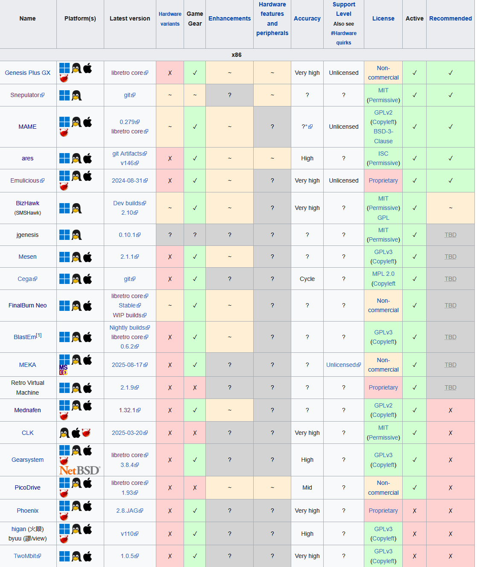Click the Windows icon in Genesis Plus GX row
The image size is (477, 567).
[x=64, y=68]
